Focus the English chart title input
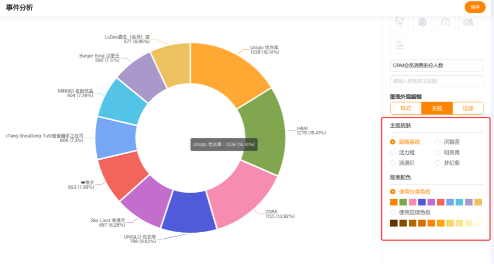494x264 pixels. pyautogui.click(x=437, y=81)
